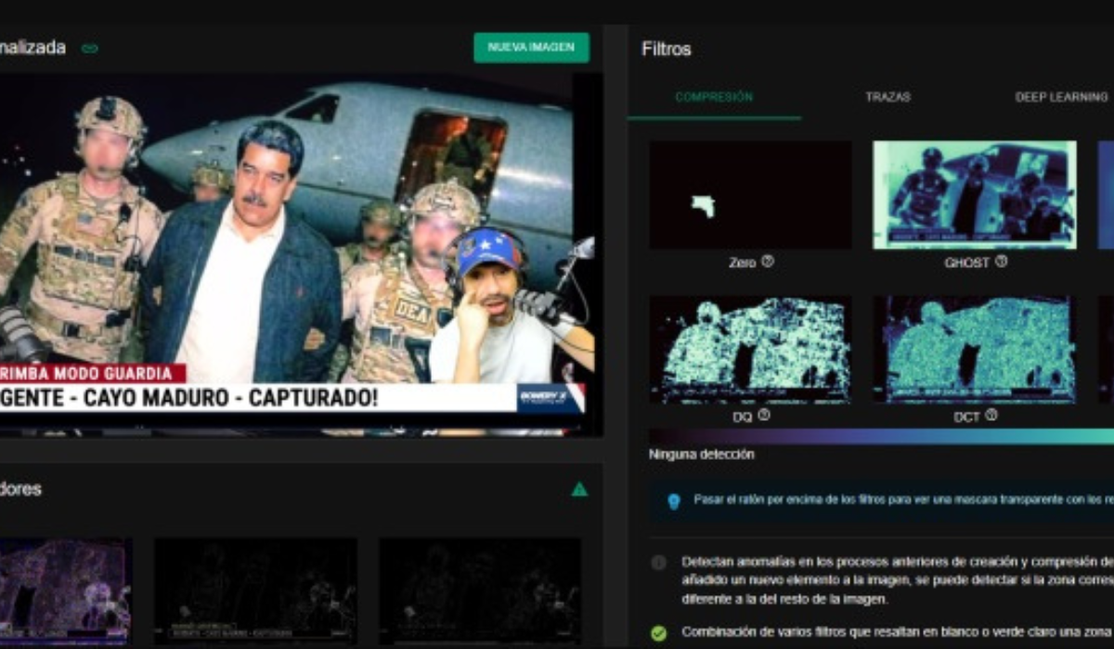Image resolution: width=1114 pixels, height=649 pixels.
Task: Select the DCT filter thumbnail
Action: tap(975, 350)
